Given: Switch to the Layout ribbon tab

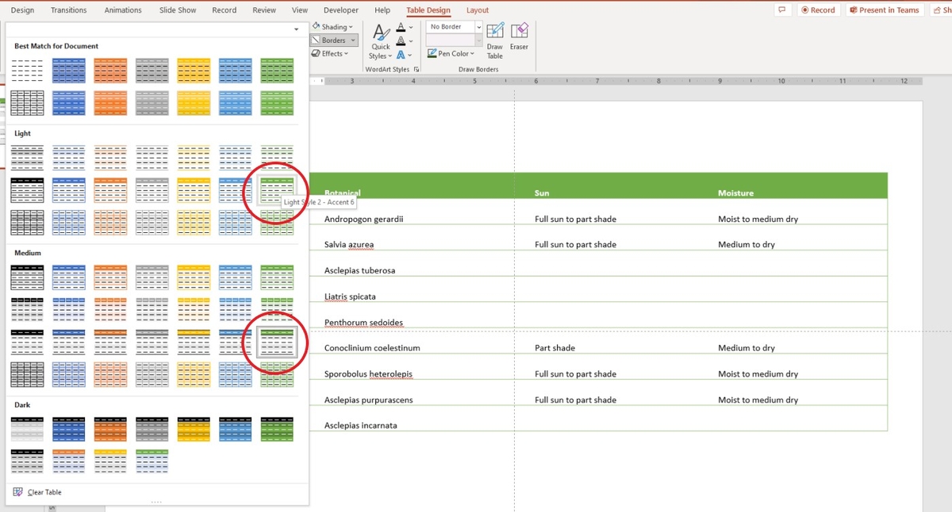Looking at the screenshot, I should click(478, 10).
